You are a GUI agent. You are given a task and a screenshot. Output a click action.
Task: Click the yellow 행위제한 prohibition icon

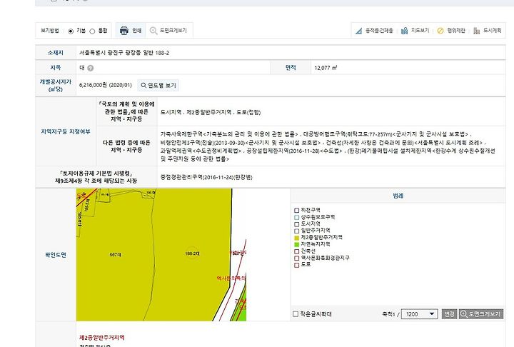click(x=440, y=31)
